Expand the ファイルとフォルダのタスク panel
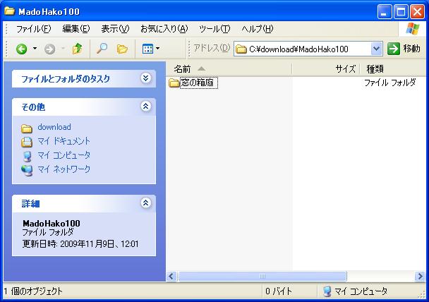The width and height of the screenshot is (429, 302). point(146,78)
